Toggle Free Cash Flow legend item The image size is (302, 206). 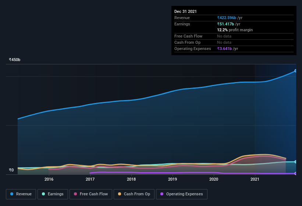click(x=91, y=194)
